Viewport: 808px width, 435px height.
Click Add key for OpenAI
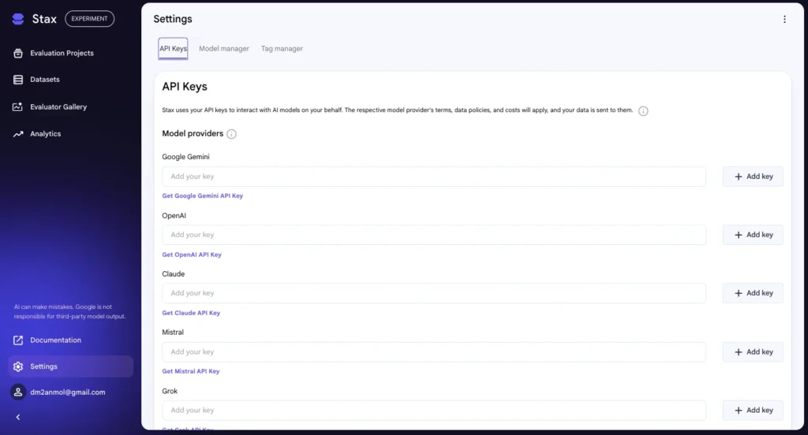(753, 235)
